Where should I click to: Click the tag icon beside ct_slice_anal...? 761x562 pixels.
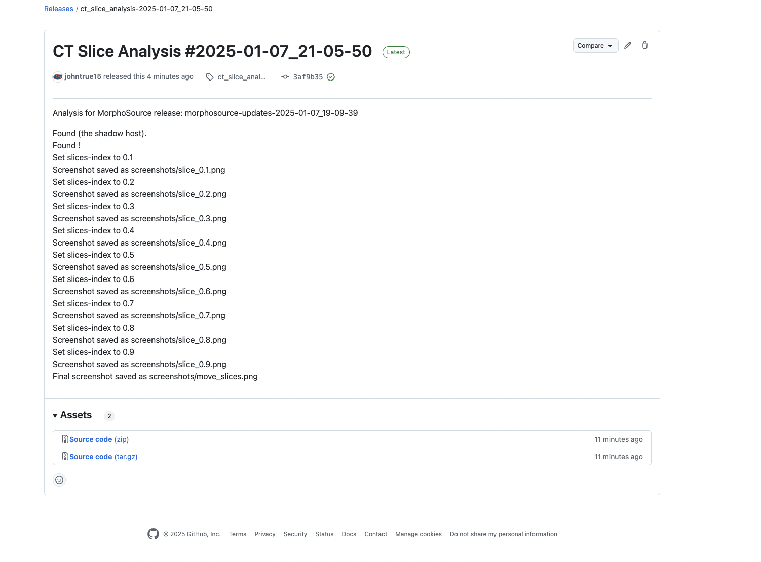(x=210, y=77)
